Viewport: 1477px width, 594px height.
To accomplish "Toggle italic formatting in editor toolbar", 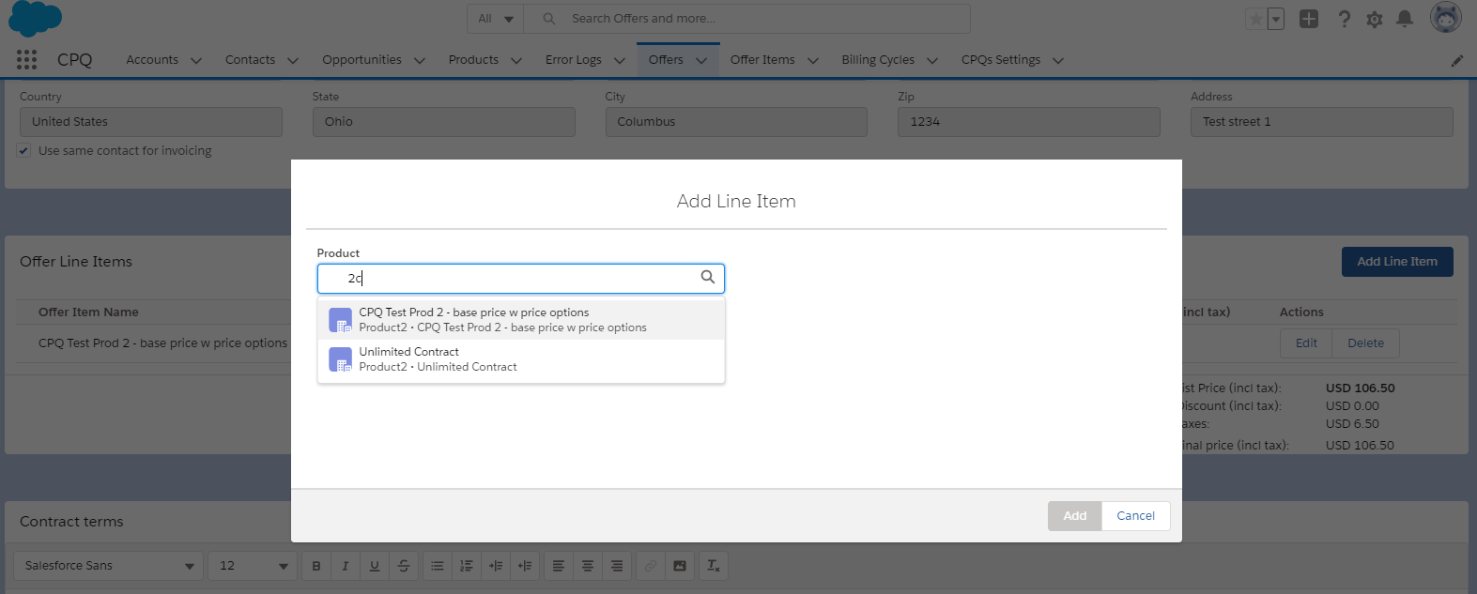I will coord(346,566).
